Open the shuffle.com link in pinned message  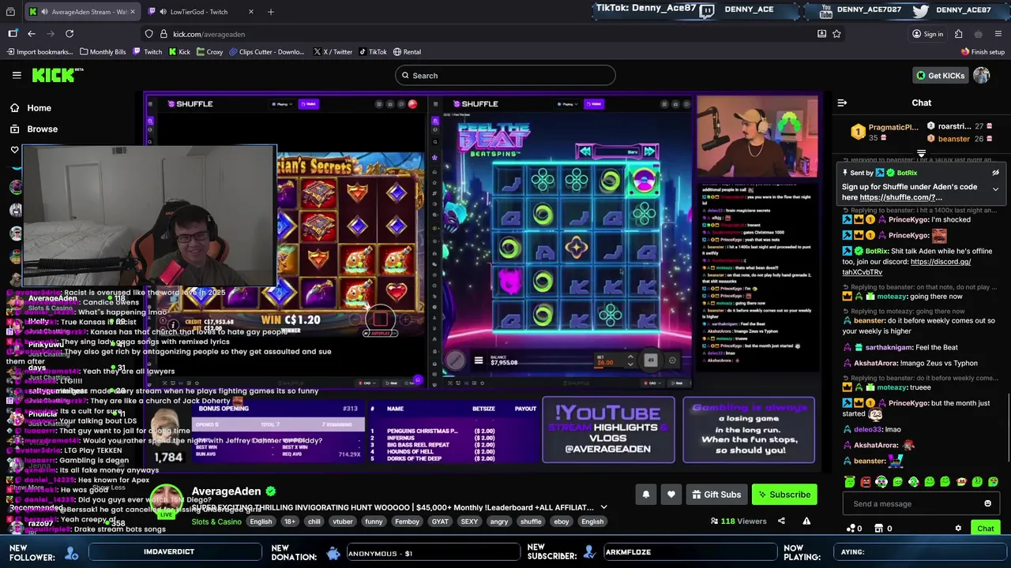click(900, 197)
